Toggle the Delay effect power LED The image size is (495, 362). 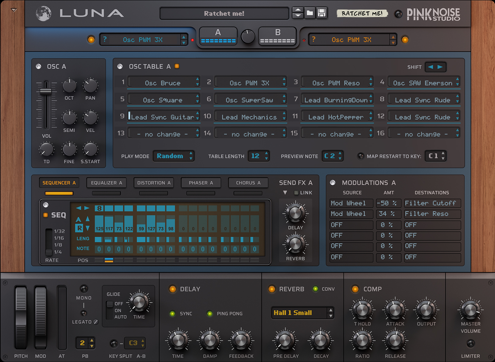[x=173, y=289]
